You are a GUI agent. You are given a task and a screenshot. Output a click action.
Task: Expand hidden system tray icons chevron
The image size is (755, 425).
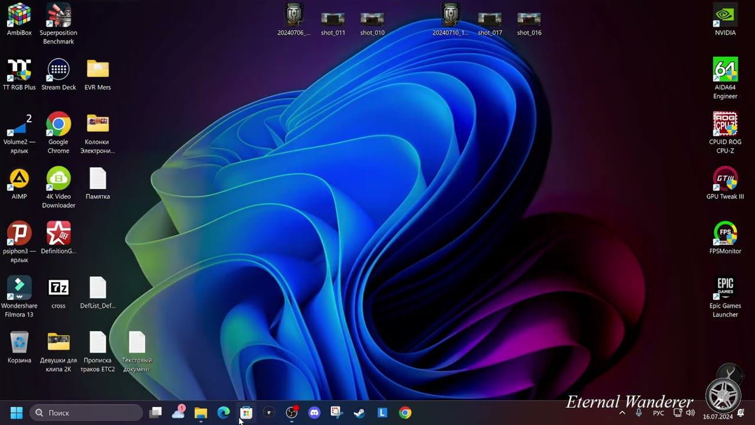point(622,413)
